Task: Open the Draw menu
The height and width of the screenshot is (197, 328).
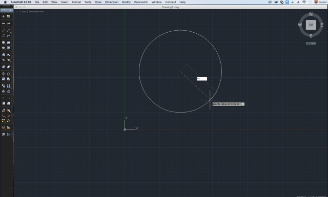Action: tap(98, 2)
